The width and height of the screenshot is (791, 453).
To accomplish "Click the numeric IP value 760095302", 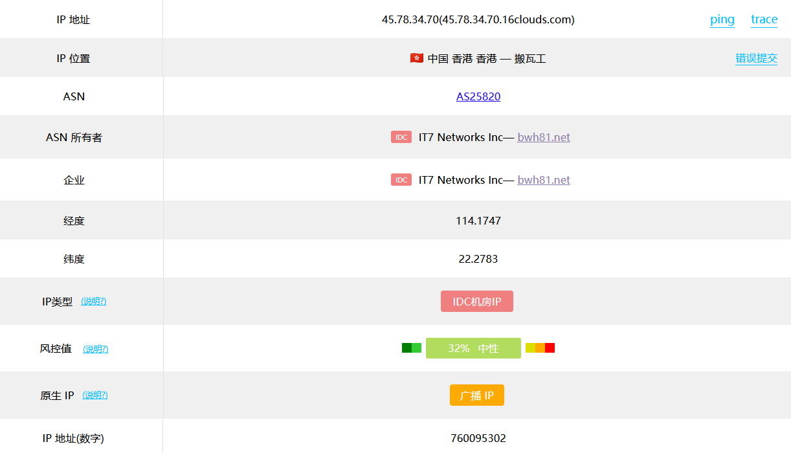I will point(478,438).
